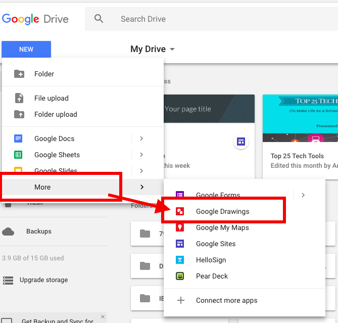Create a new Google Docs document

[67, 139]
